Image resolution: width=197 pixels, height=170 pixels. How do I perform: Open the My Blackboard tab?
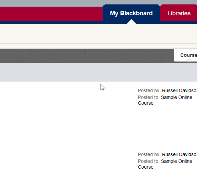click(131, 13)
